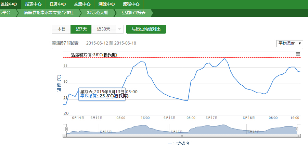Open the 监控中心 menu
This screenshot has width=308, height=145.
tap(9, 4)
